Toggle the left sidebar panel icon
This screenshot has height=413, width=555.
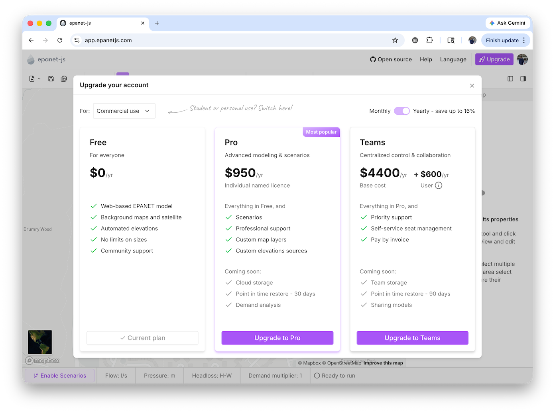[510, 79]
